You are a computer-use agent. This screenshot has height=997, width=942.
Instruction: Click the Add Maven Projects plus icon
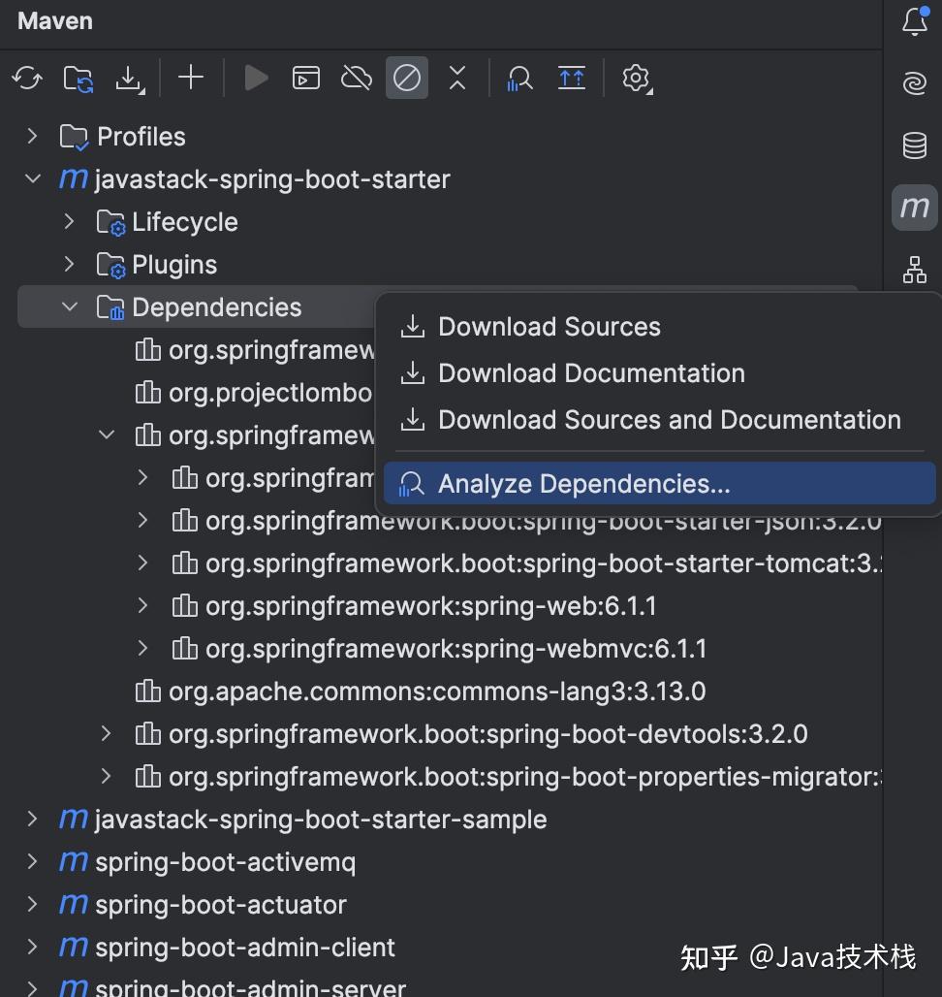click(x=191, y=78)
